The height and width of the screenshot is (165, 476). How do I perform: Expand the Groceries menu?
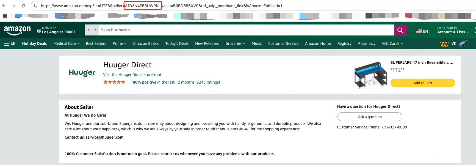[235, 43]
